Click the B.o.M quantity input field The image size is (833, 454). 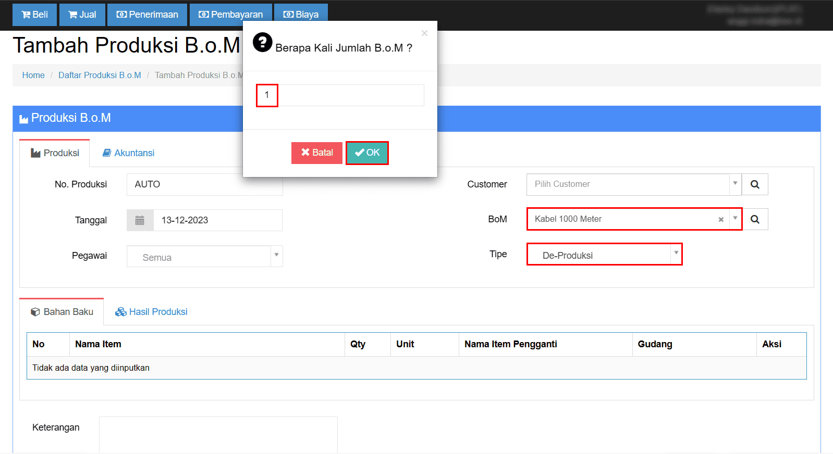340,95
